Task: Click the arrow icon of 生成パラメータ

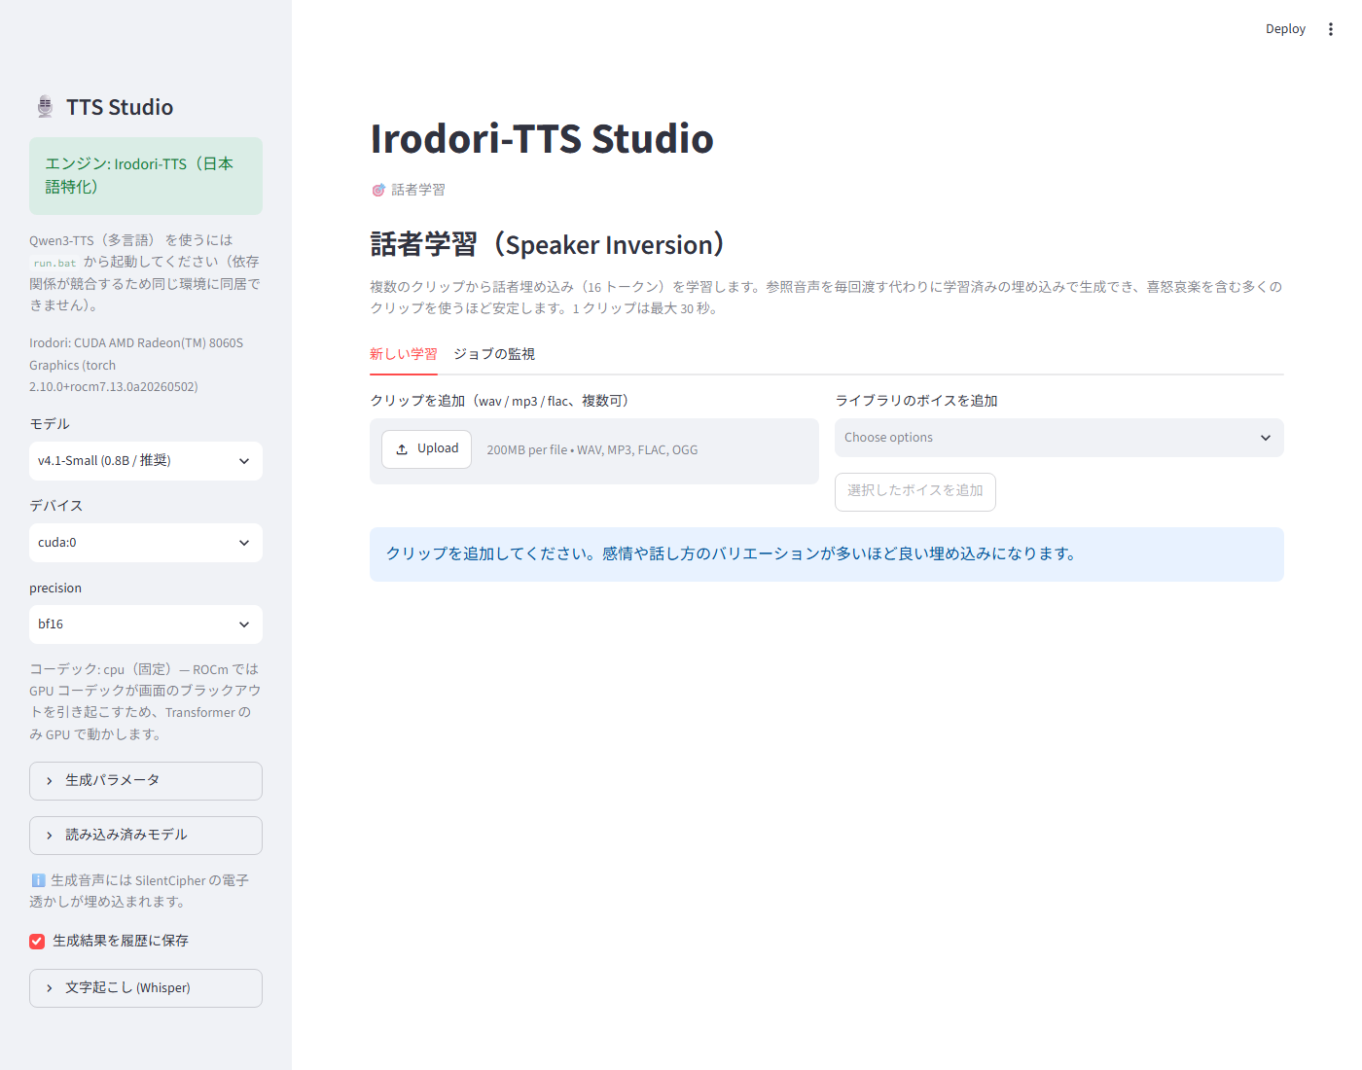Action: (x=50, y=781)
